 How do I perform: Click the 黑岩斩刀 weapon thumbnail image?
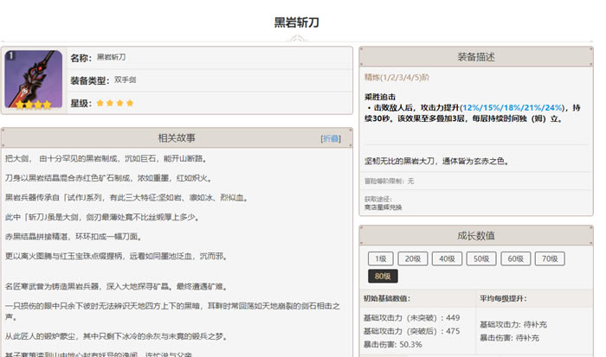[34, 80]
